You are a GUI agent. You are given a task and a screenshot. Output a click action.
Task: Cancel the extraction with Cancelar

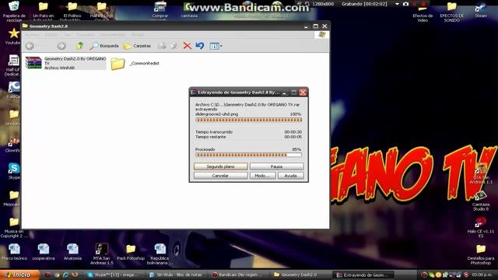tap(220, 176)
